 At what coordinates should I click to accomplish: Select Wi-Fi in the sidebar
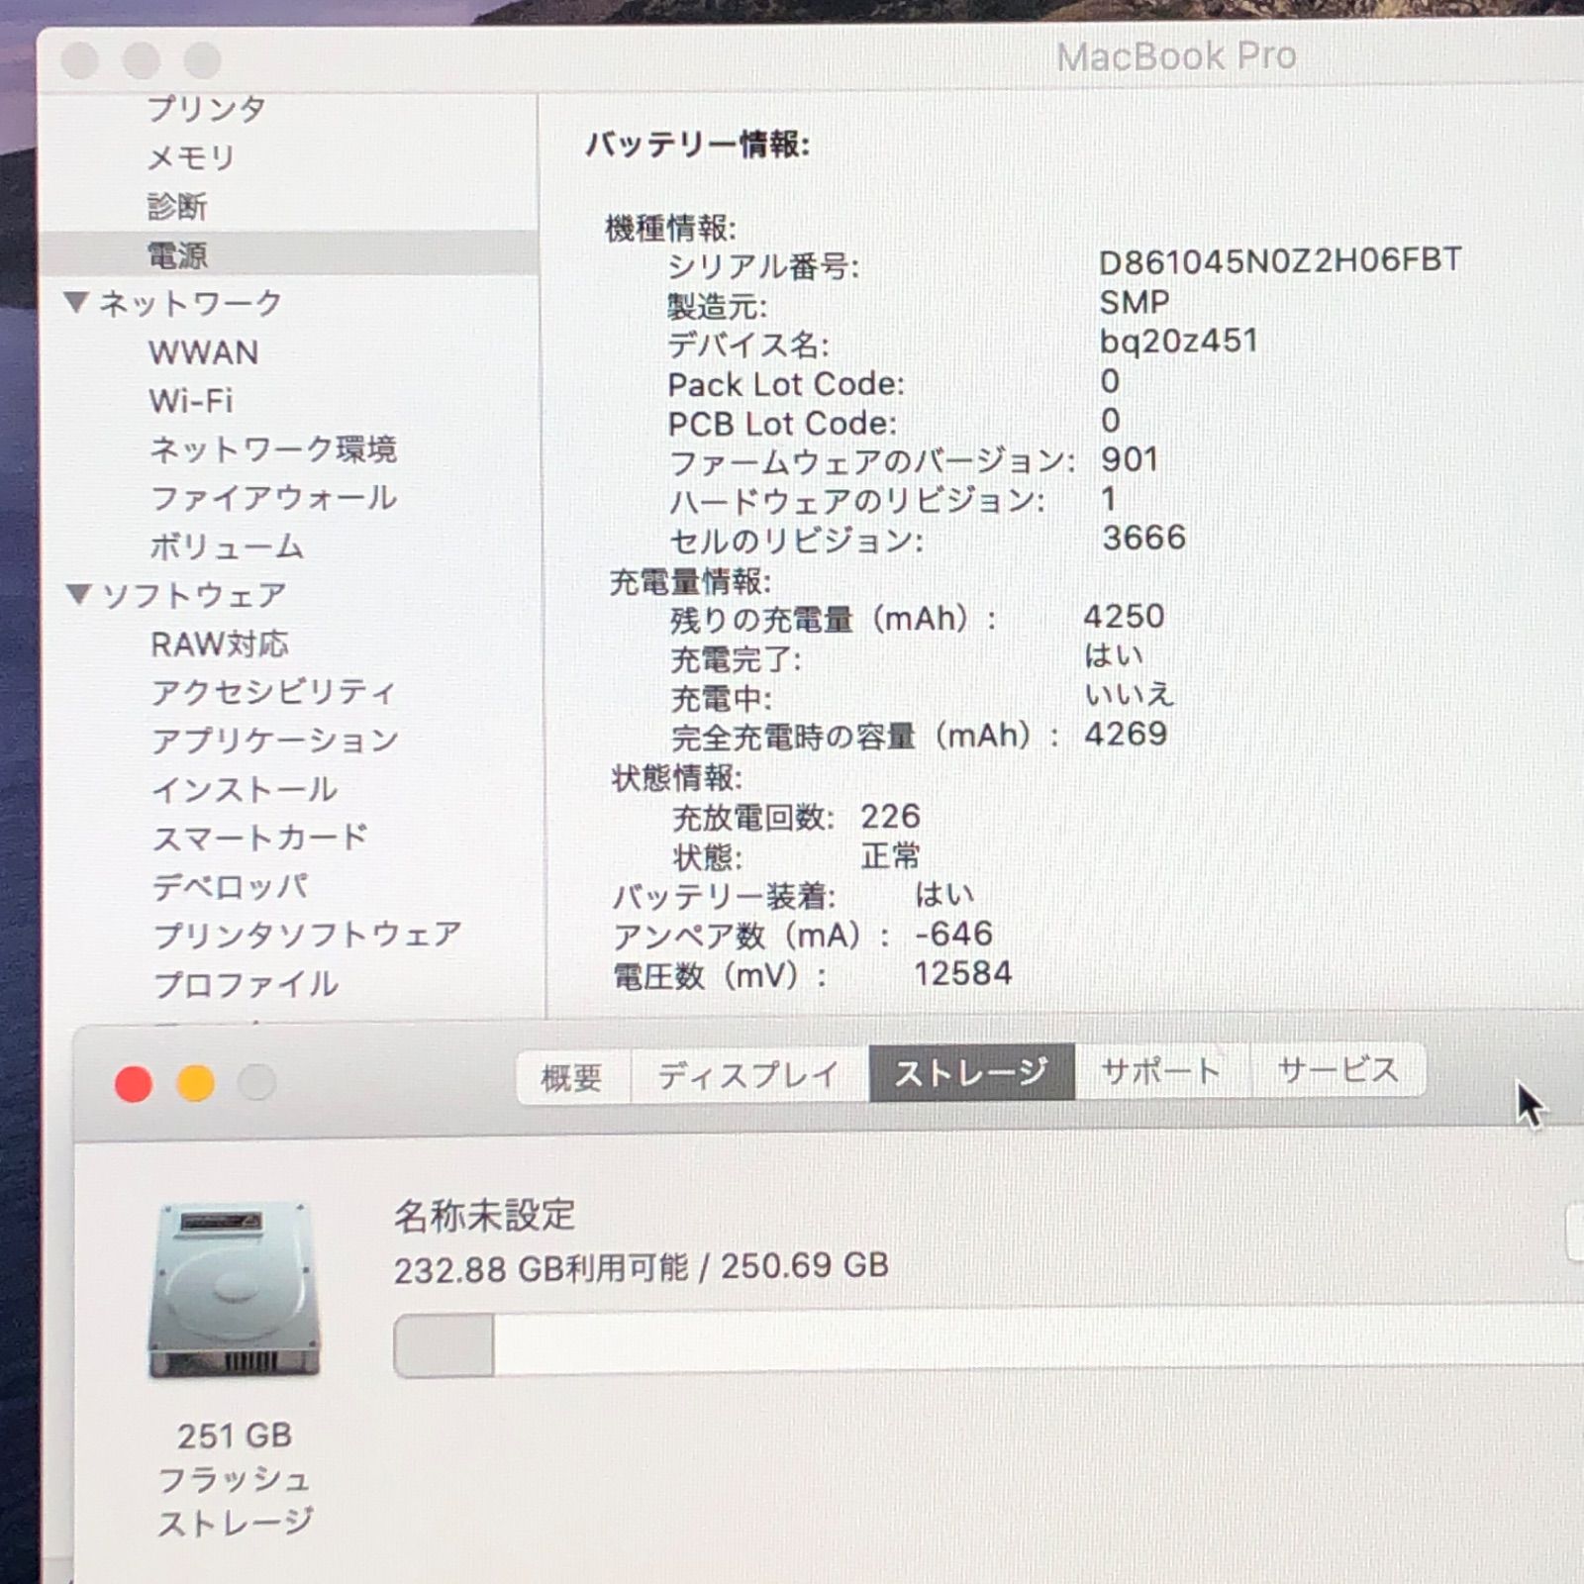(x=191, y=401)
